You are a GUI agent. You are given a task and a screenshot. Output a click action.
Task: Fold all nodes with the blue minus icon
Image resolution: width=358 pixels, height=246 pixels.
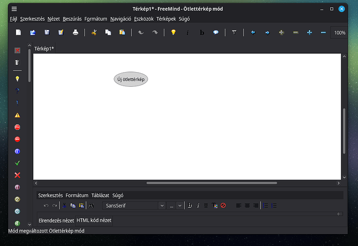pos(323,32)
